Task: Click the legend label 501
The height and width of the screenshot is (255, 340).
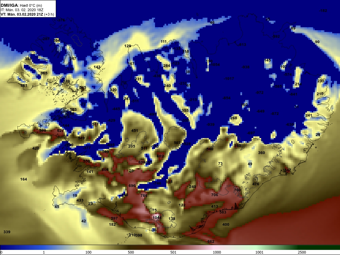Action: (x=173, y=252)
